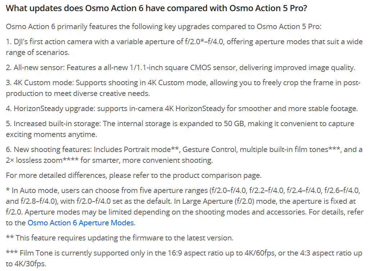
Task: Click the "Gesture Control" text
Action: pos(206,150)
